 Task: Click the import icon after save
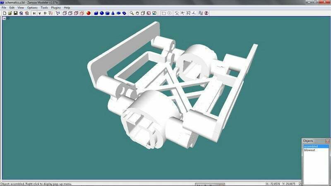coord(21,13)
